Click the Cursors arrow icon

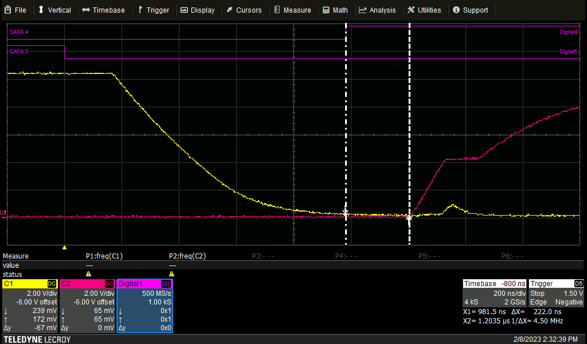point(229,10)
